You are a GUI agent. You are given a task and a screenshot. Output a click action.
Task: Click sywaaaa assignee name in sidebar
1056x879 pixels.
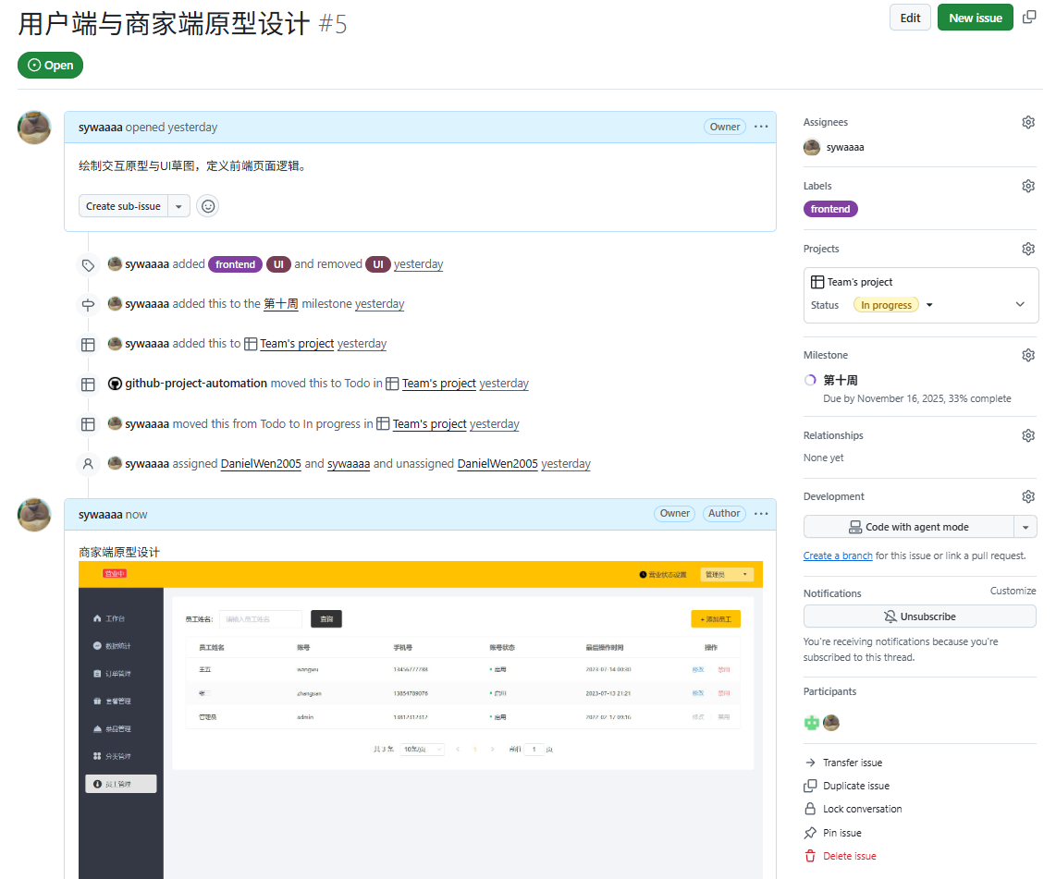click(x=844, y=147)
